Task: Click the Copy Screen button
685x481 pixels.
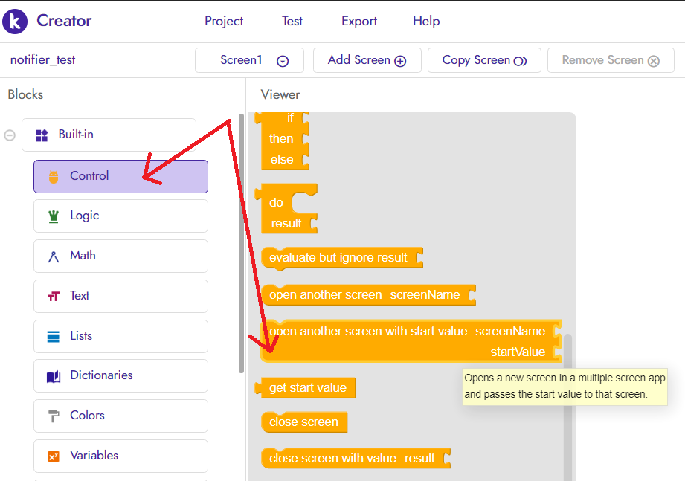Action: click(x=484, y=61)
